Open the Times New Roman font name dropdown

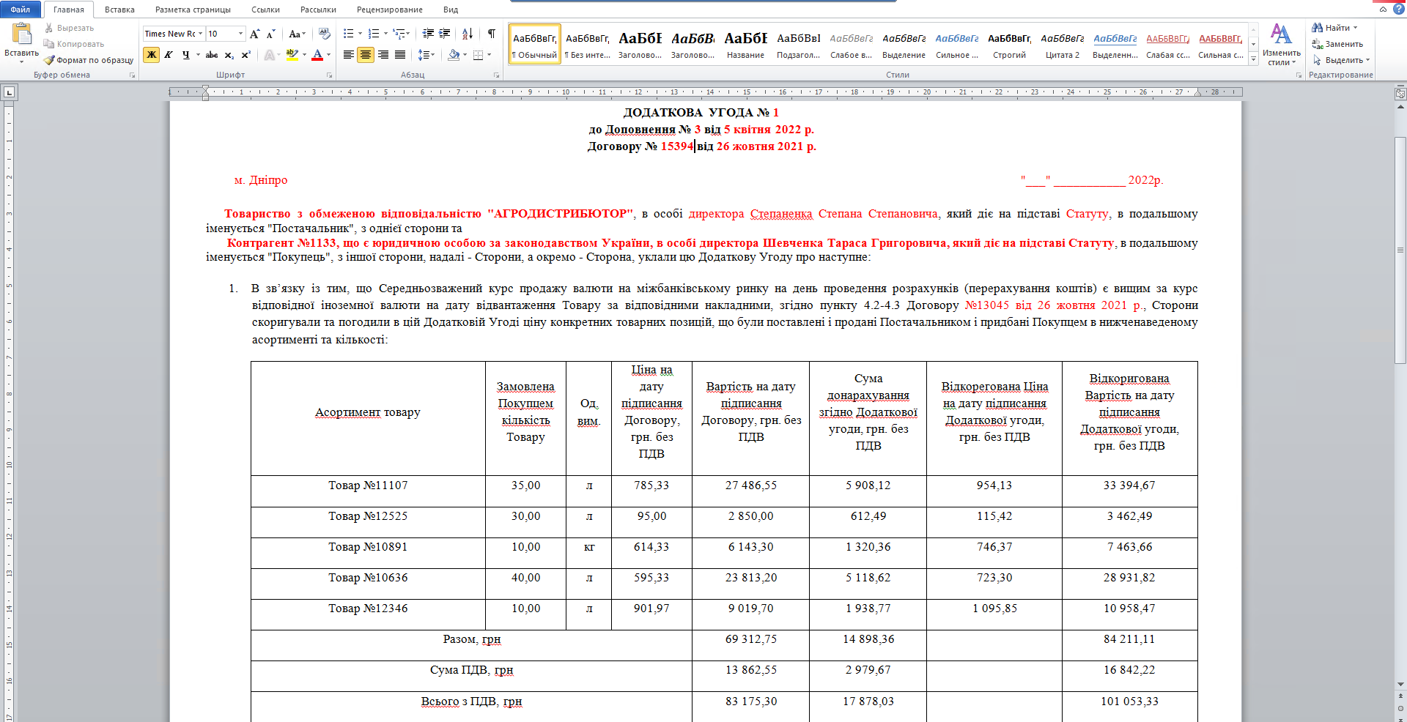click(x=201, y=34)
